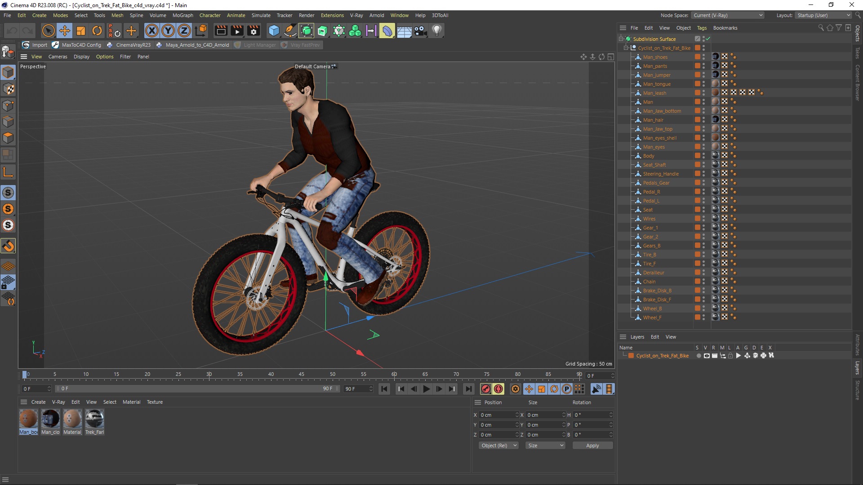Open the V-Ray menu in menu bar

(x=356, y=15)
